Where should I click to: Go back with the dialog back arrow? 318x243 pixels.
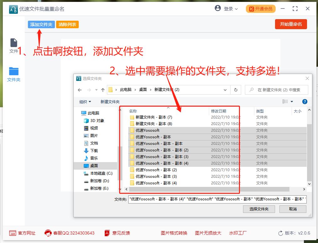80,90
